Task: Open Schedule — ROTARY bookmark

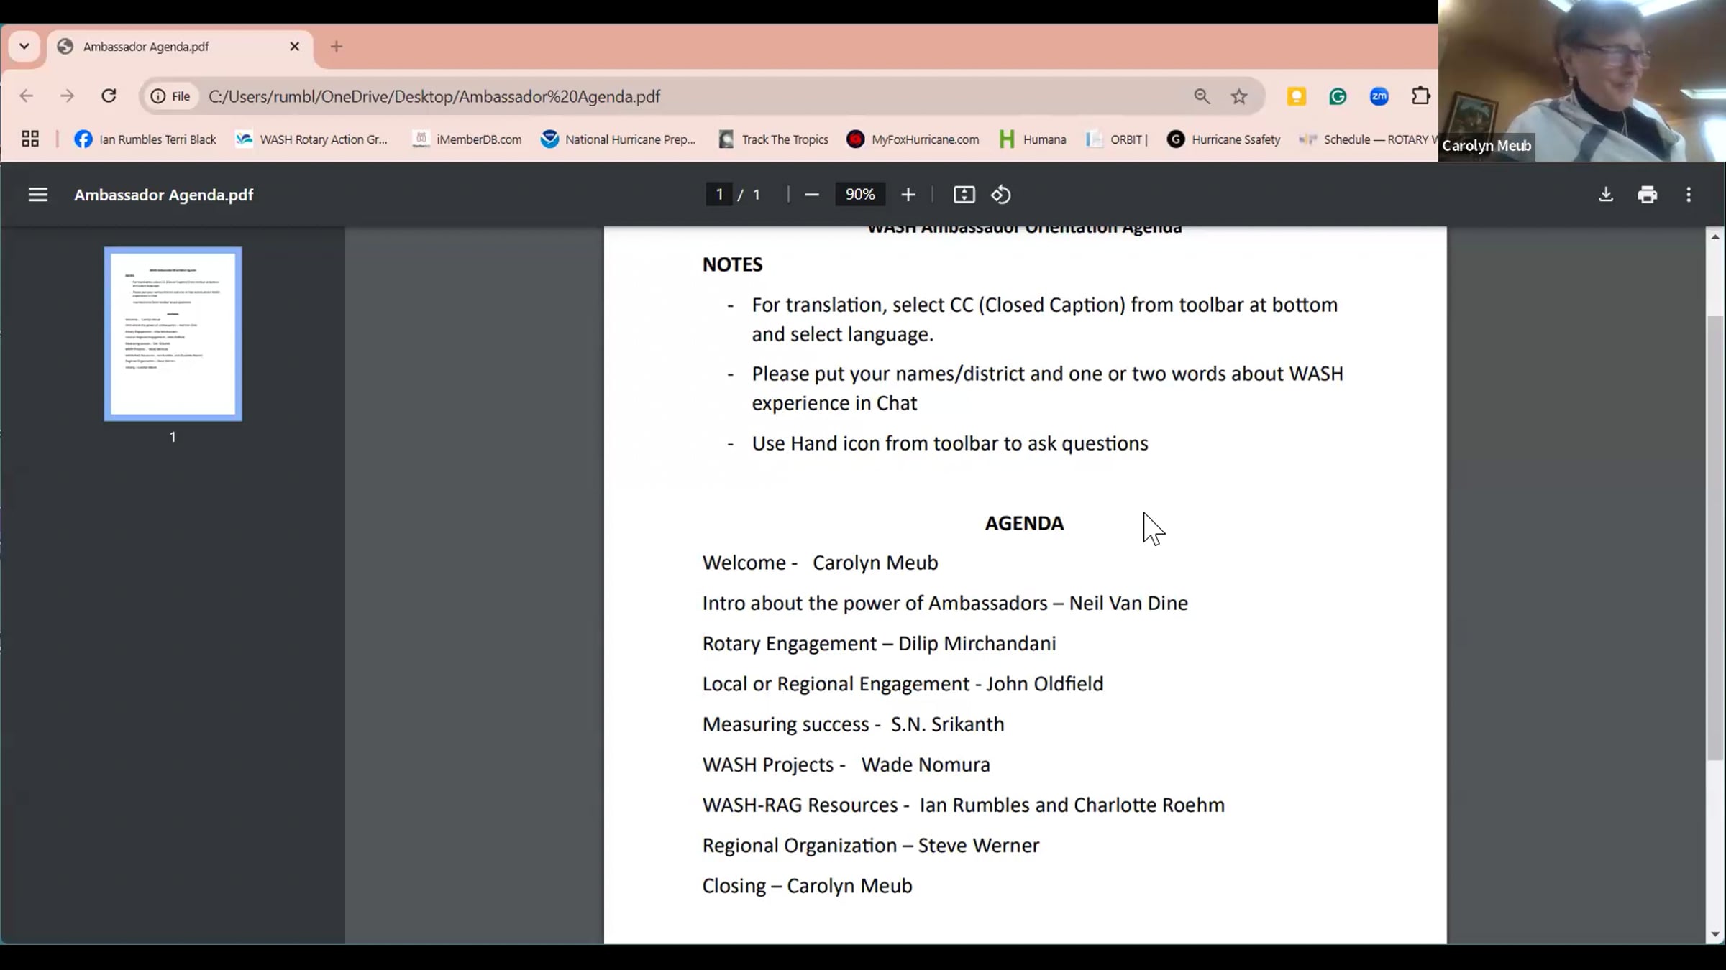Action: pyautogui.click(x=1366, y=139)
